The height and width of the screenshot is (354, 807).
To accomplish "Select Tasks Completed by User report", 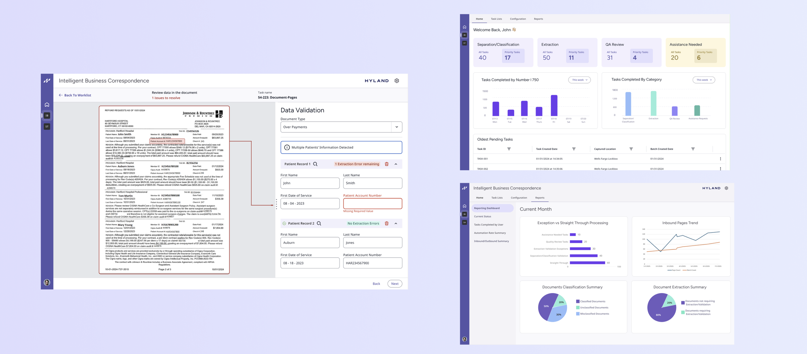I will click(x=488, y=225).
